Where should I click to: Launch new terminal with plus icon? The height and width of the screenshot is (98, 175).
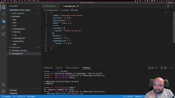[156, 68]
